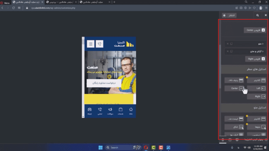269x151 pixels.
Task: Open Opera from the taskbar
Action: tap(146, 148)
